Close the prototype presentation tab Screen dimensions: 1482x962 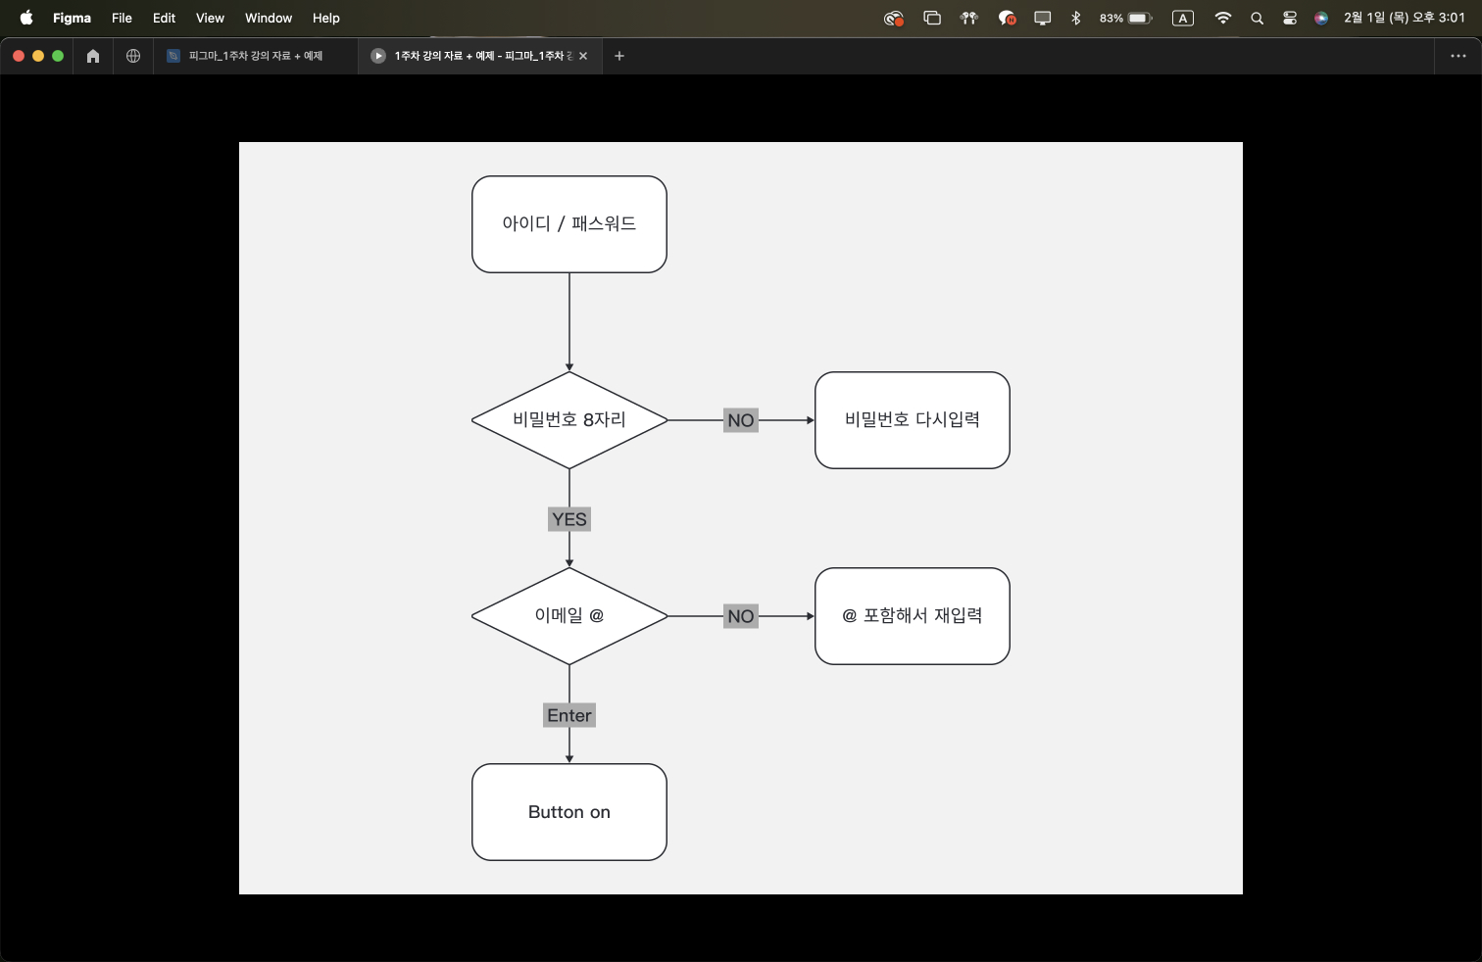[x=583, y=56]
